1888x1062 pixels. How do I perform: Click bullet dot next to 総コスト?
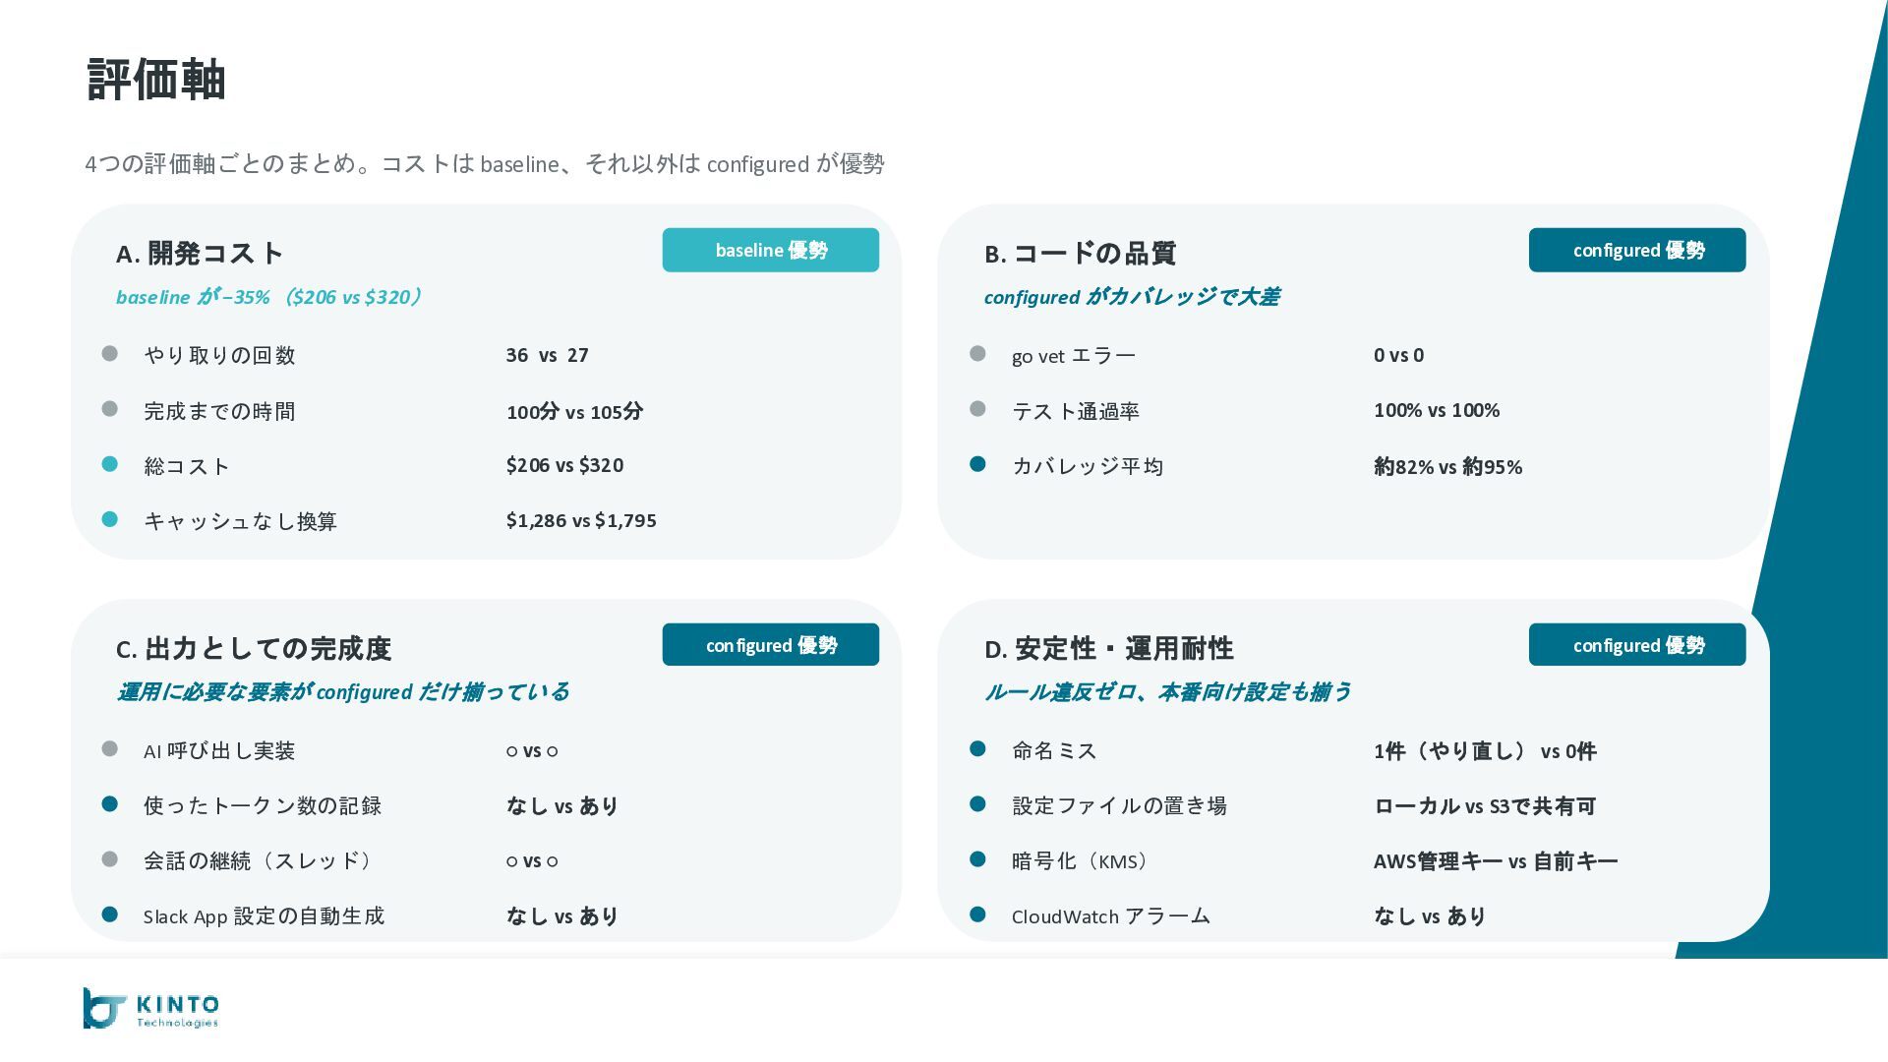(110, 464)
